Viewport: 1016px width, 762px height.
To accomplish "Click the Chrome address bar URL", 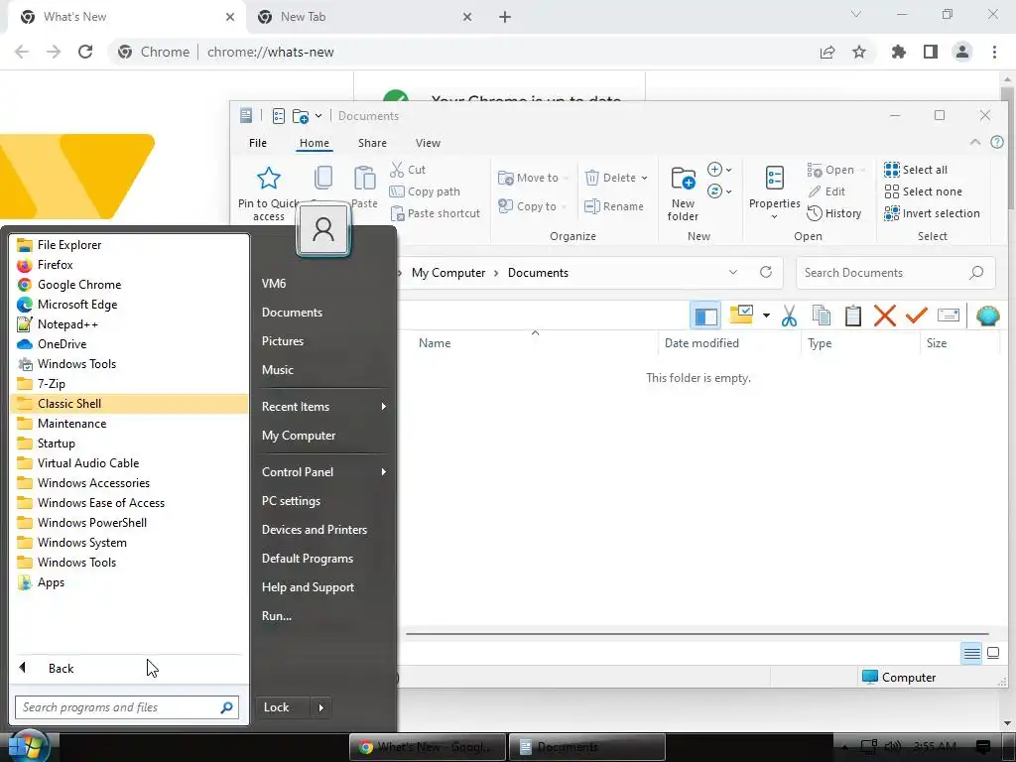I will click(270, 52).
